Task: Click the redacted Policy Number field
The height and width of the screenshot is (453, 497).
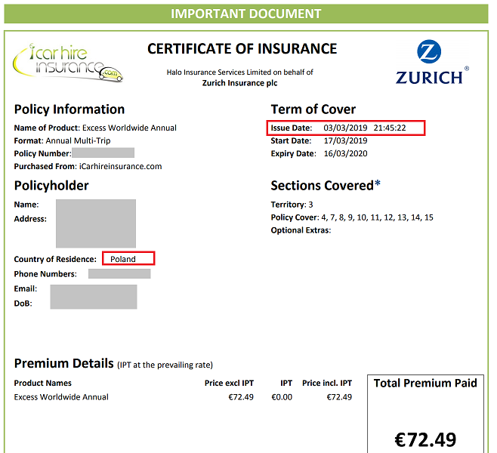Action: pyautogui.click(x=103, y=153)
